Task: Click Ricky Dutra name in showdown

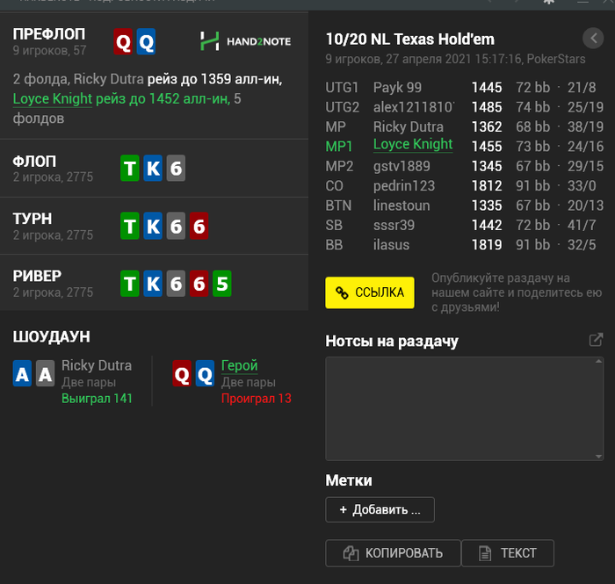Action: [97, 365]
